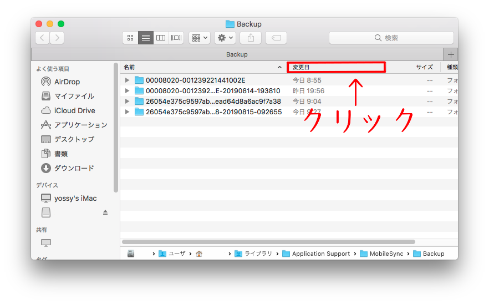
Task: Open マイファイル in sidebar
Action: tap(68, 96)
